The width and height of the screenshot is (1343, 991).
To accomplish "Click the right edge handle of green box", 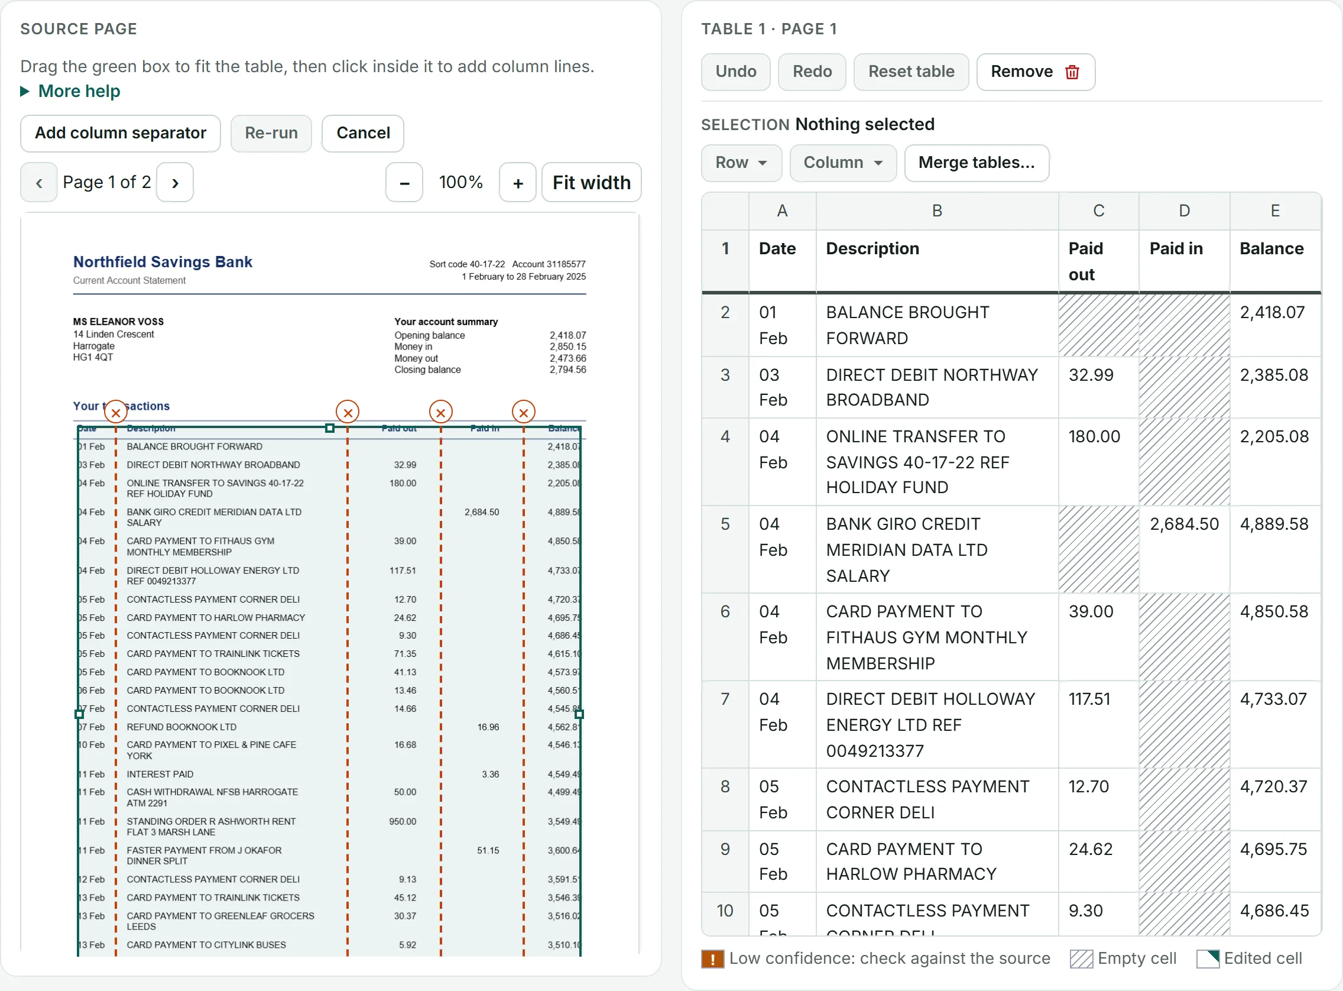I will 579,714.
